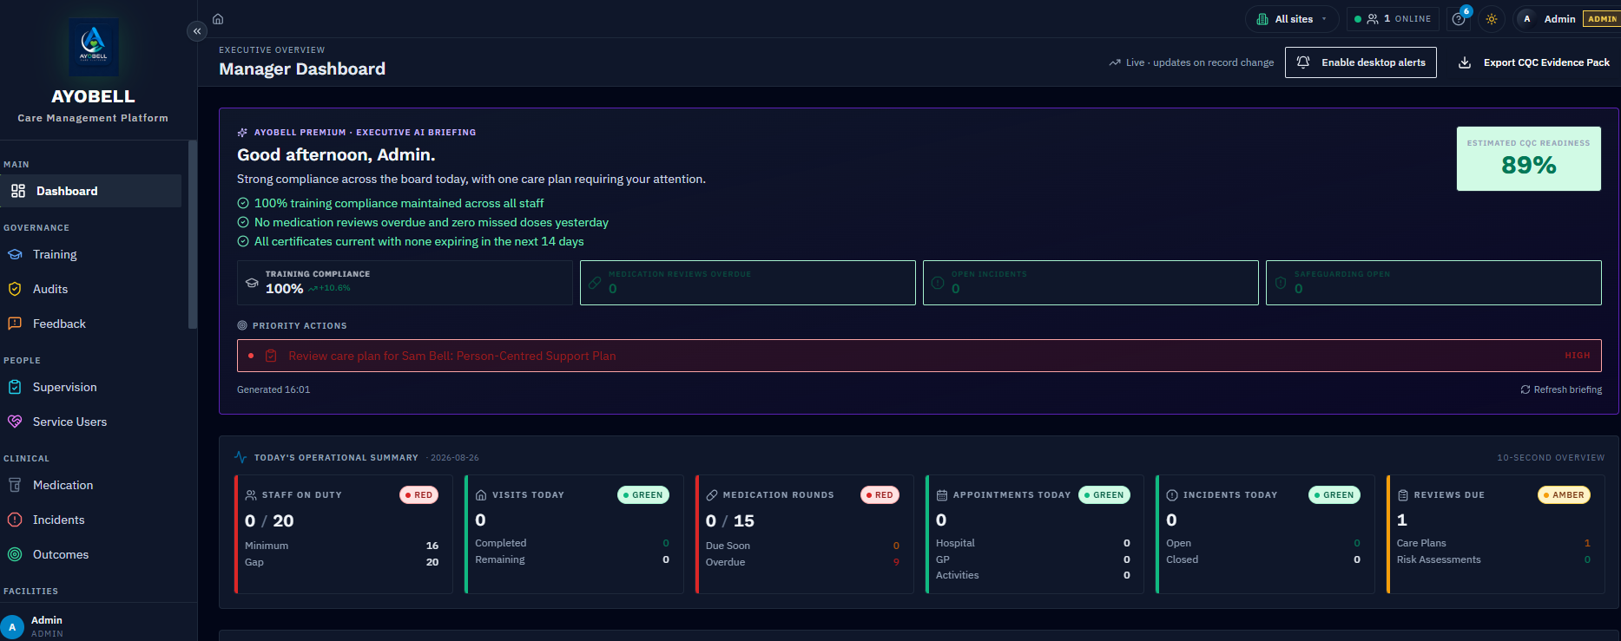Open Medication in the sidebar
Viewport: 1621px width, 641px height.
tap(90, 485)
